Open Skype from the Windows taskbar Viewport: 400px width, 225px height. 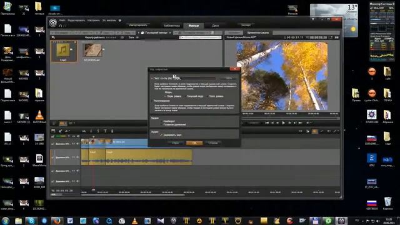(31, 221)
